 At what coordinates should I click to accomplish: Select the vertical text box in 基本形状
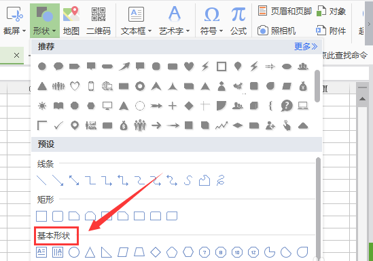(58, 252)
